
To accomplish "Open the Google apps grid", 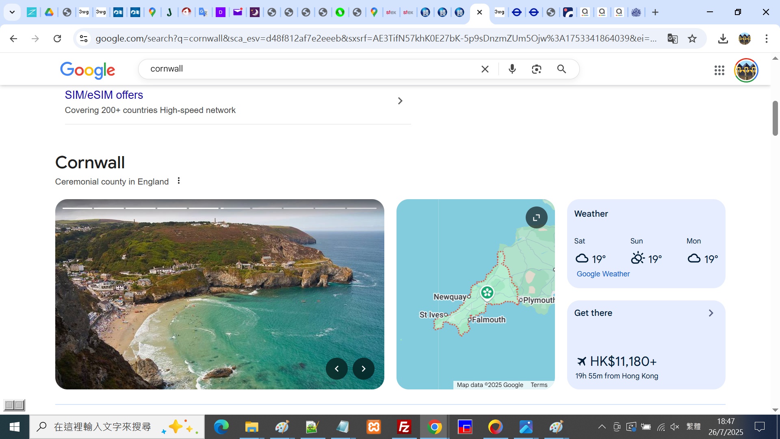I will [x=719, y=70].
